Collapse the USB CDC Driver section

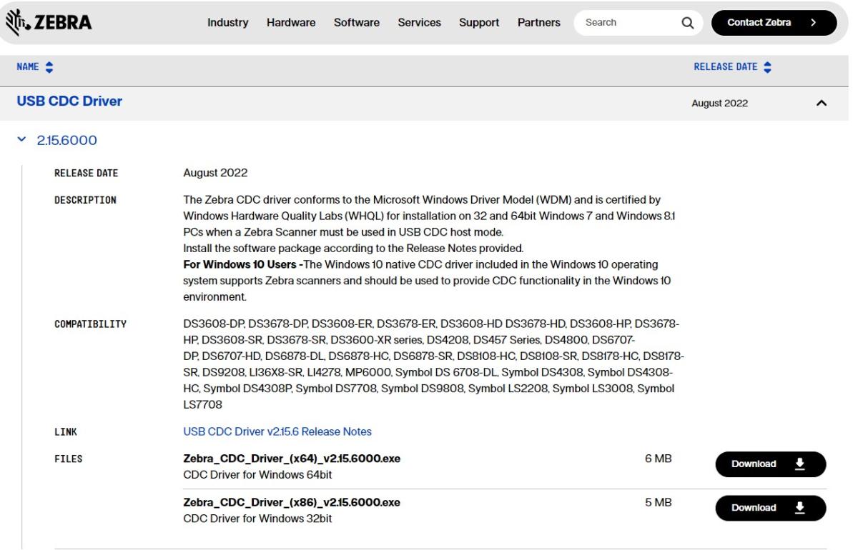tap(822, 104)
